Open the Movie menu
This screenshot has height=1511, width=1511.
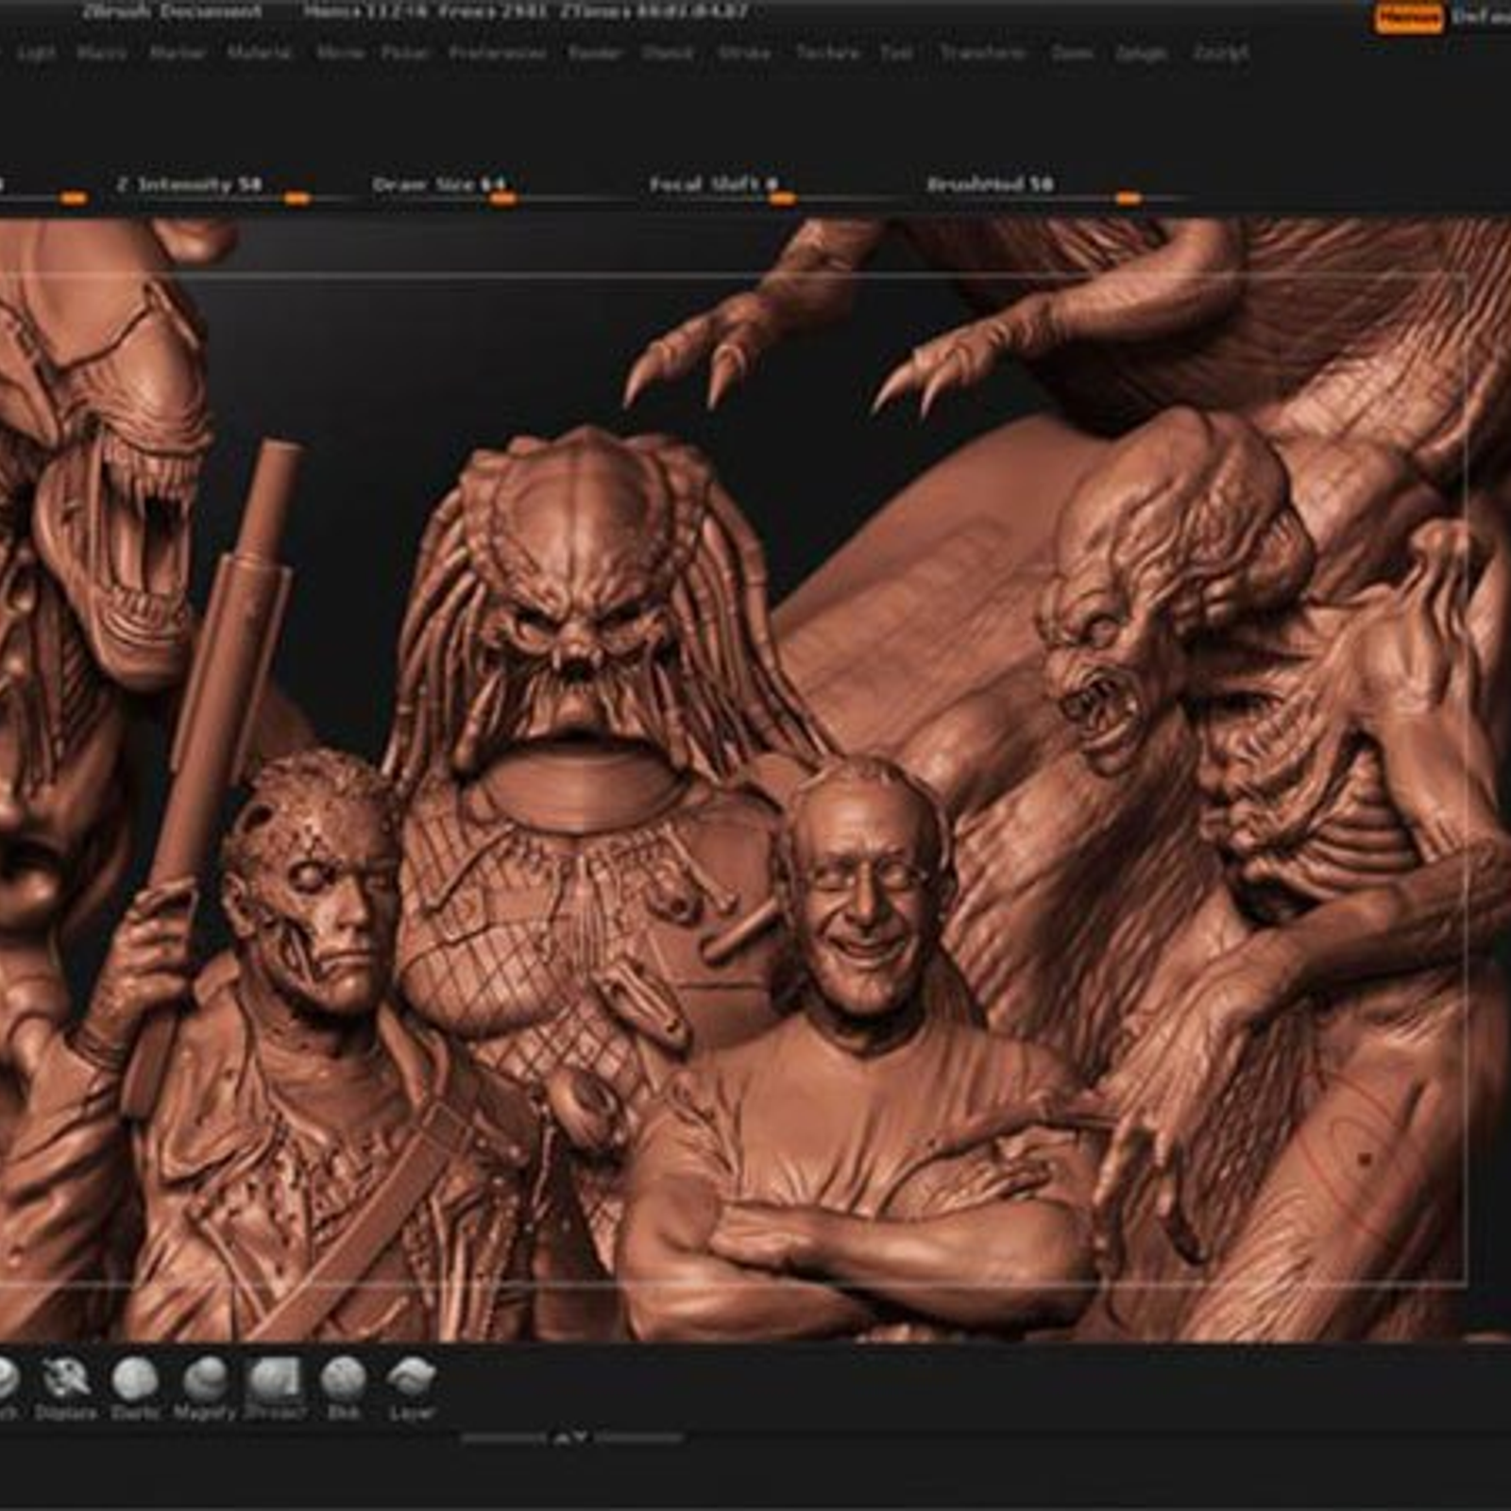340,53
